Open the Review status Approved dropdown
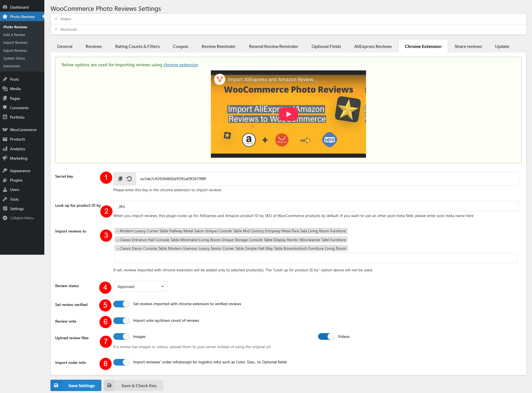This screenshot has height=393, width=532. click(x=140, y=286)
